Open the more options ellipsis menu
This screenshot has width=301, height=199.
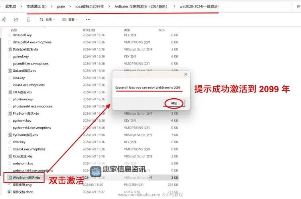pos(88,20)
